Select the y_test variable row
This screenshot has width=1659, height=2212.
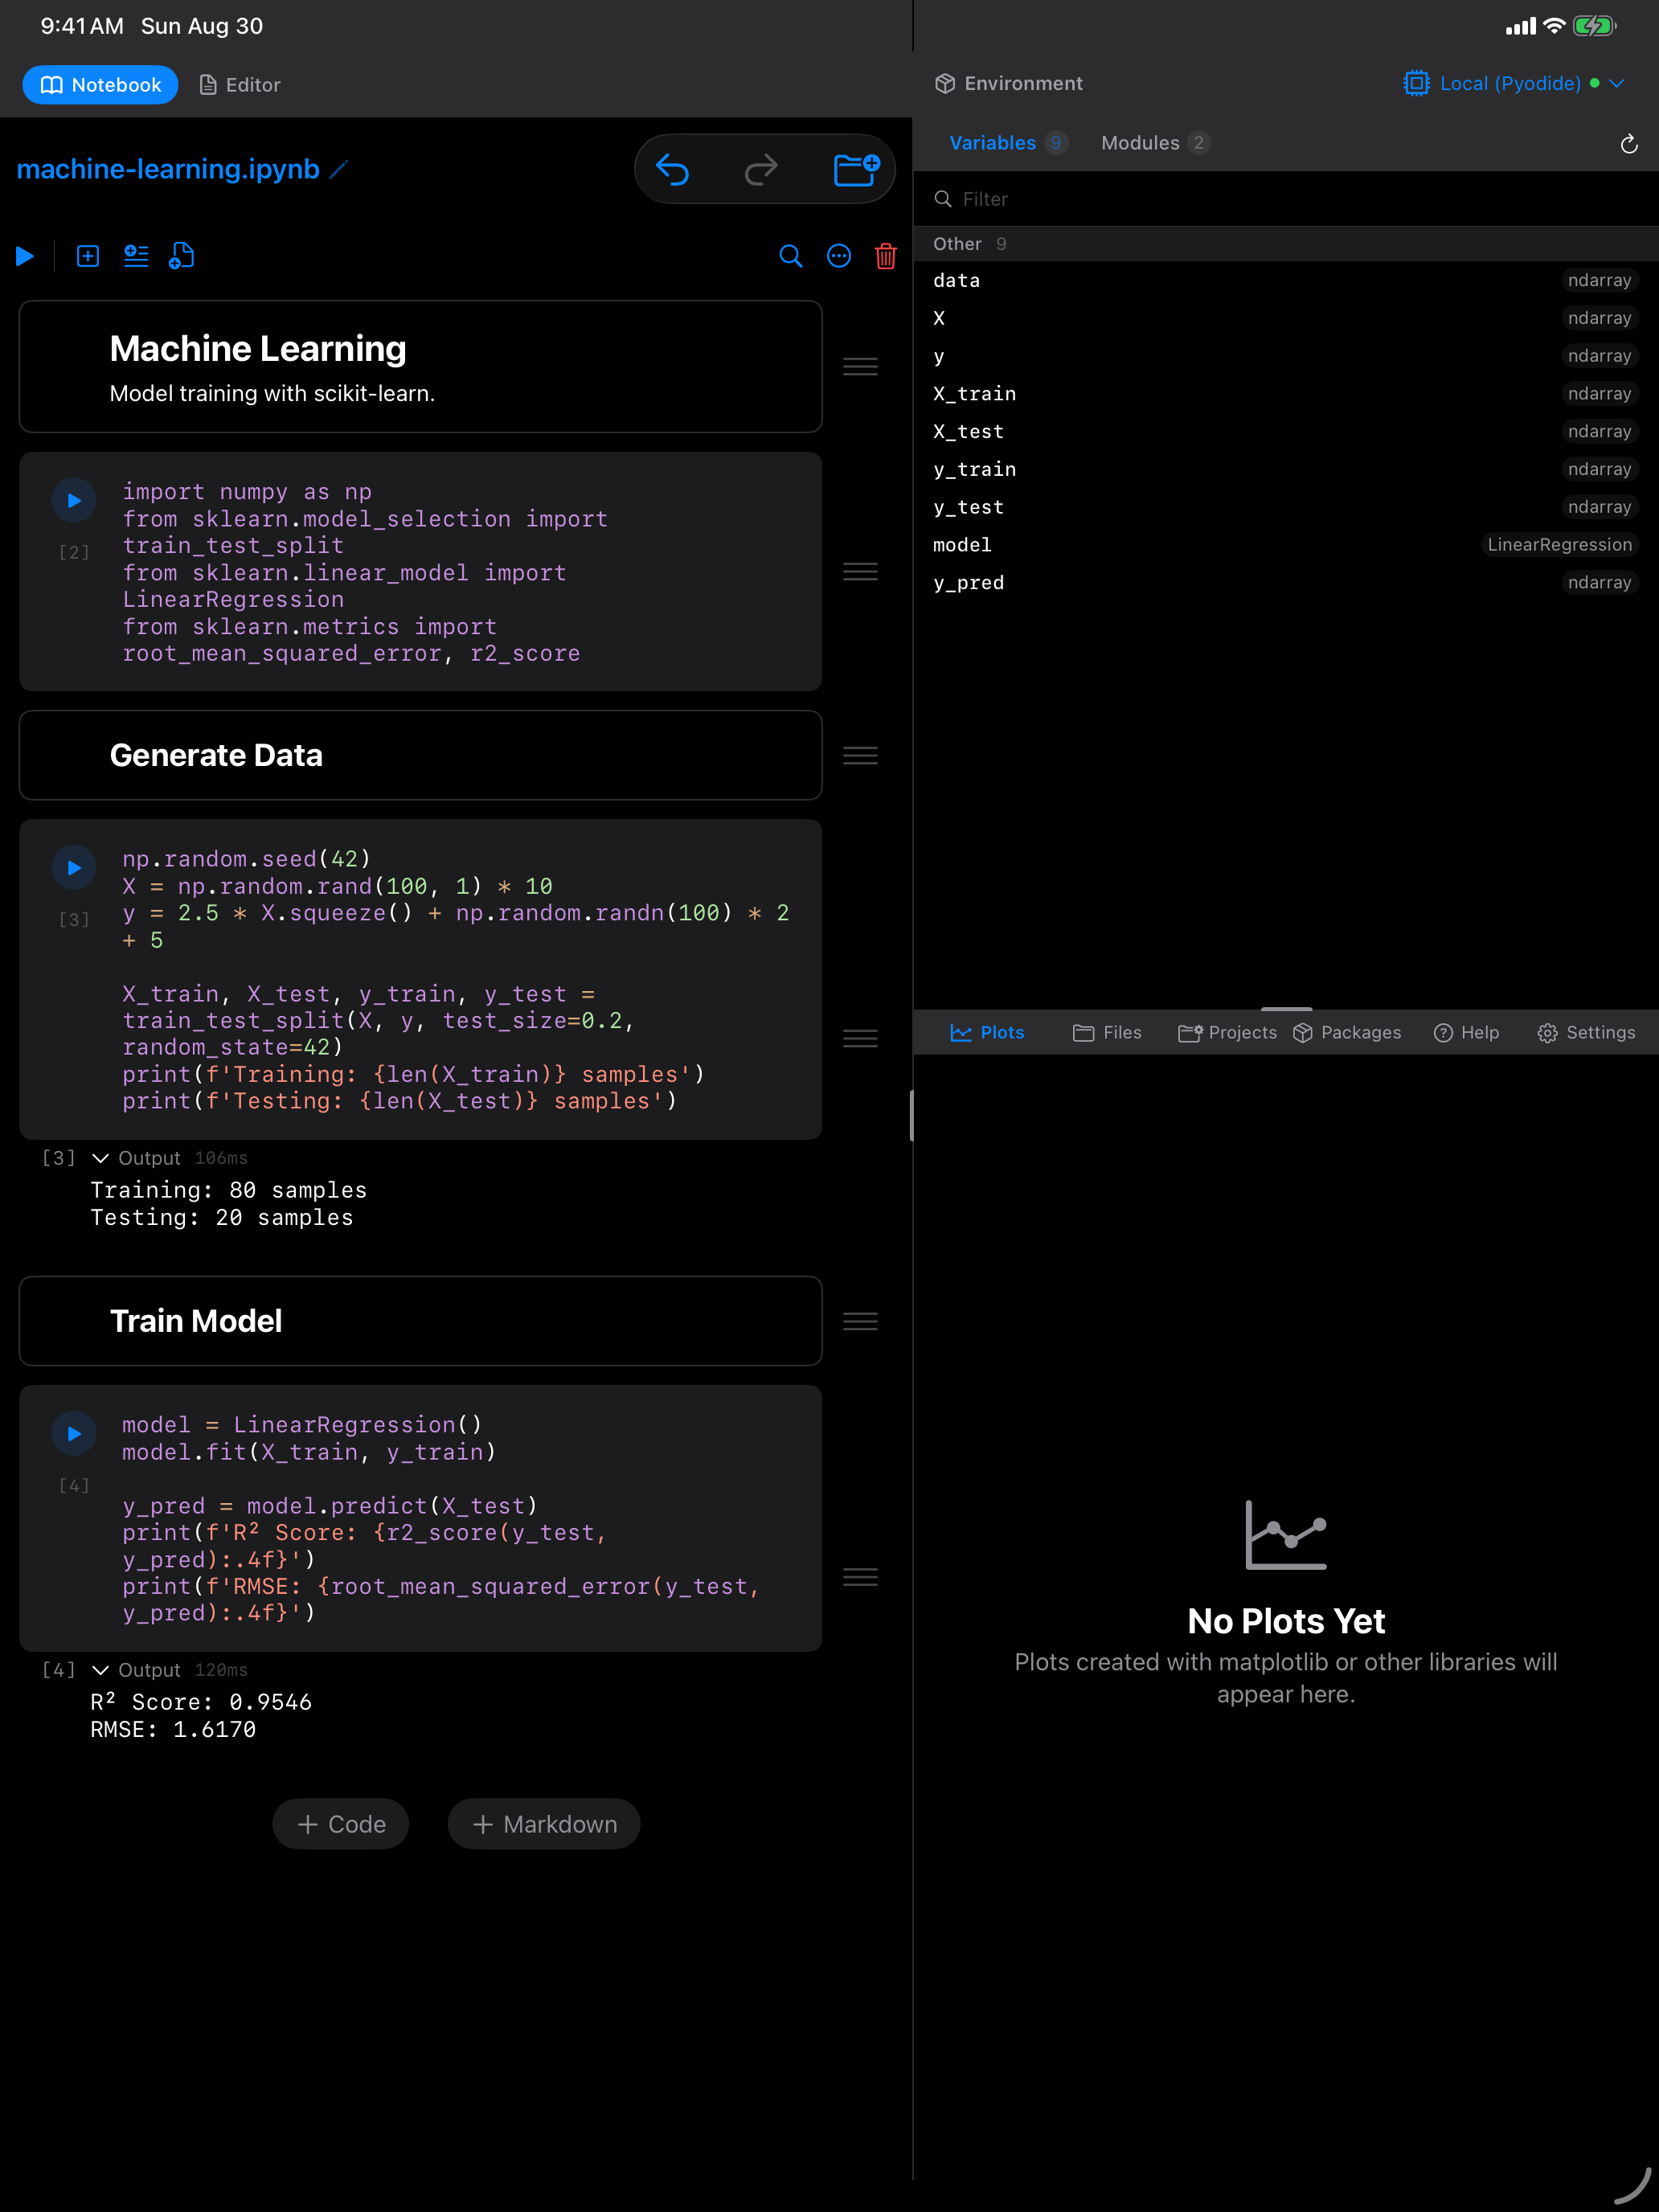pos(1286,507)
